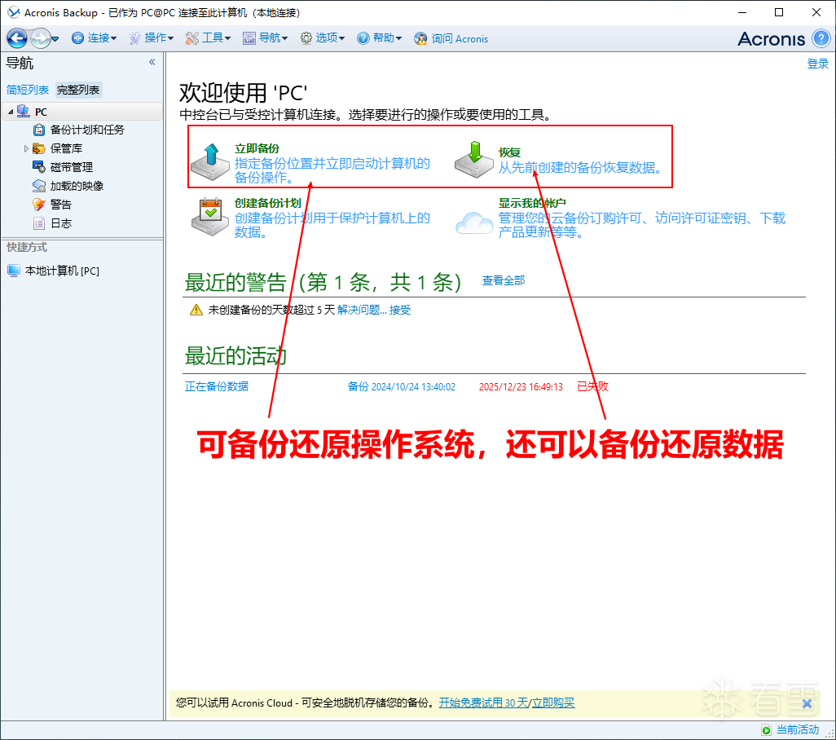Screen dimensions: 836x740
Task: Click the 连接 globe icon
Action: 78,38
